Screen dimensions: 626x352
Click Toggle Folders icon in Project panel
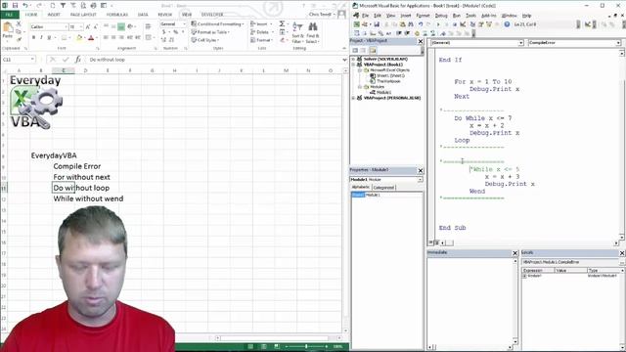pyautogui.click(x=373, y=50)
